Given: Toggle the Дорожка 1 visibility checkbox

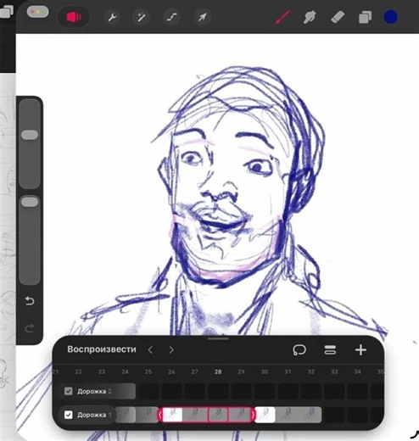Looking at the screenshot, I should pyautogui.click(x=69, y=415).
